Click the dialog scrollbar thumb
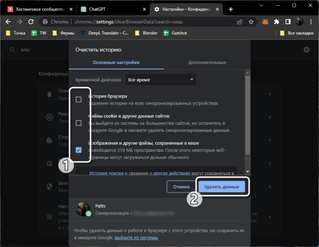 tap(248, 115)
